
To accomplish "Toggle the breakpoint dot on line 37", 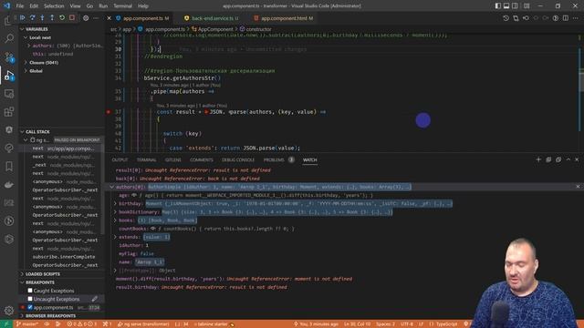I will click(x=109, y=112).
